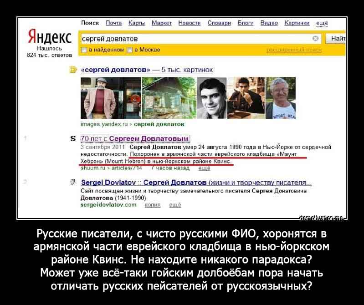This screenshot has height=305, width=364.
Task: Click the Яндекс logo
Action: (x=50, y=37)
